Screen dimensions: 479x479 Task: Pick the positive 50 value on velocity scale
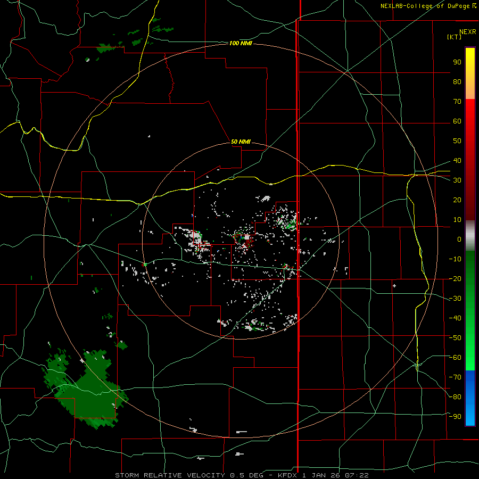457,141
